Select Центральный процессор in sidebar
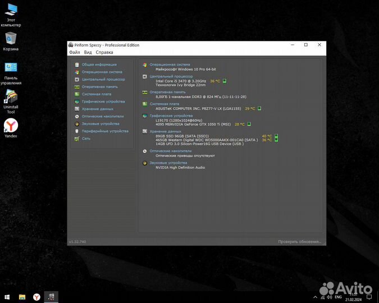Screen dimensions: 379x303 tap(103, 79)
